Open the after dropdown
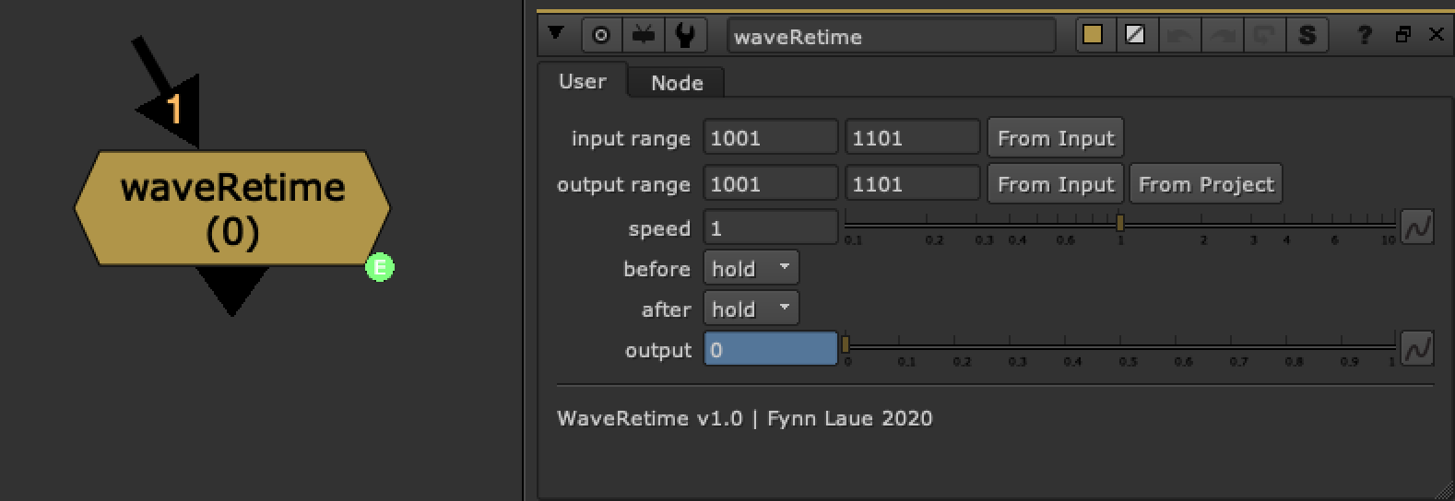The width and height of the screenshot is (1455, 501). 751,309
